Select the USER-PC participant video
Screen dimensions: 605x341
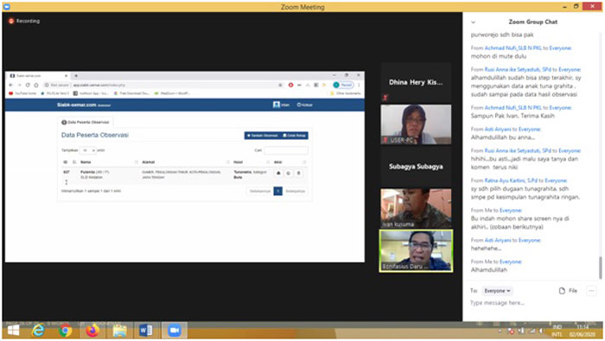[416, 124]
